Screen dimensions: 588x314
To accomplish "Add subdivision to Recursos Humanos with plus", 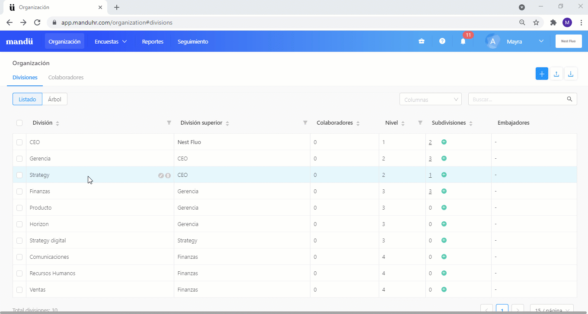I will [444, 273].
